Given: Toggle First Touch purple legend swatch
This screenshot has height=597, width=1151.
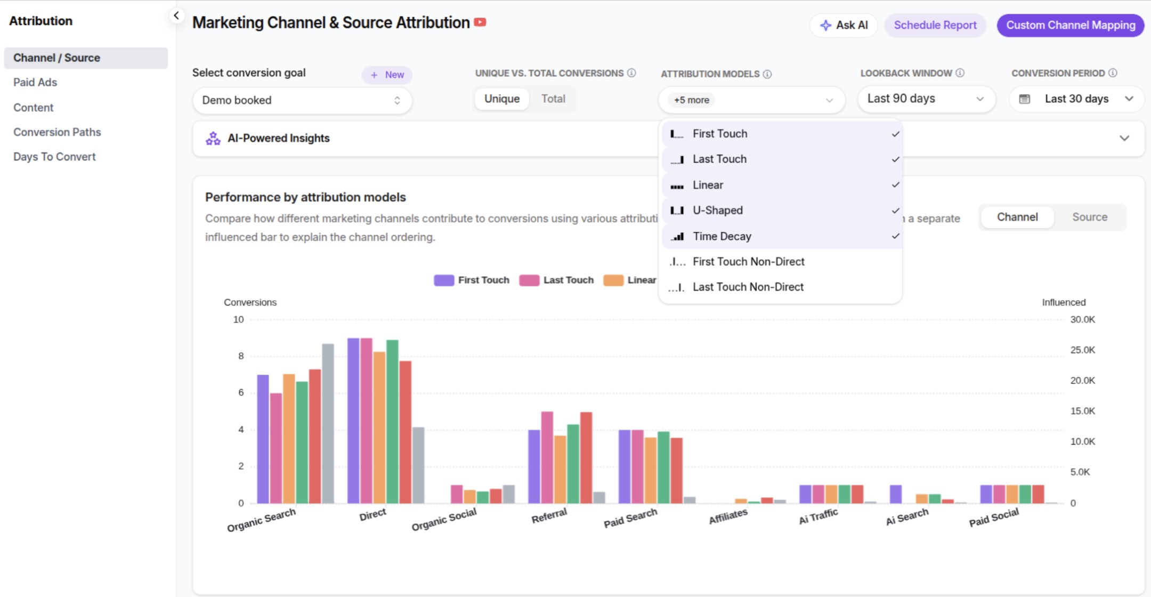Looking at the screenshot, I should point(444,280).
